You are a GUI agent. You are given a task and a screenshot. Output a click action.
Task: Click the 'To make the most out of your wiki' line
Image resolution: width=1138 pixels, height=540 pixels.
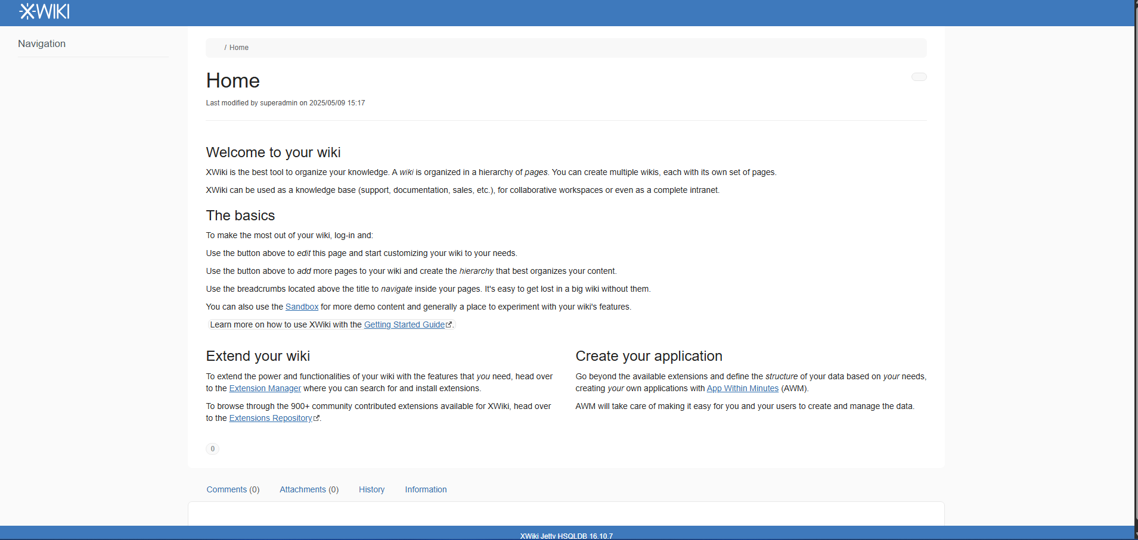pyautogui.click(x=290, y=235)
